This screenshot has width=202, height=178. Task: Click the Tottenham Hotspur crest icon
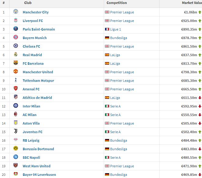pos(16,80)
